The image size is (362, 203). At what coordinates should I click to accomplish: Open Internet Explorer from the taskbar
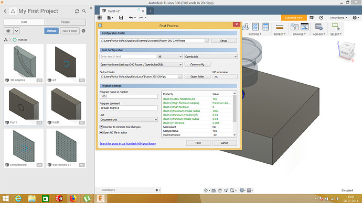pyautogui.click(x=18, y=198)
